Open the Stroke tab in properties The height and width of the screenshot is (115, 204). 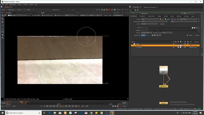166,16
